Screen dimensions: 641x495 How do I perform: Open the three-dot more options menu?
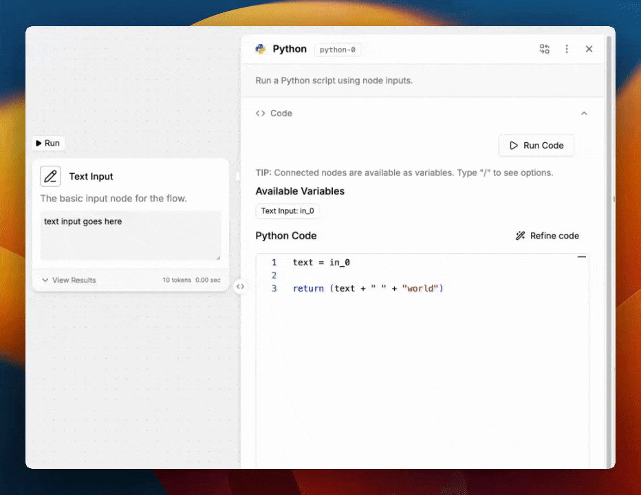click(567, 49)
